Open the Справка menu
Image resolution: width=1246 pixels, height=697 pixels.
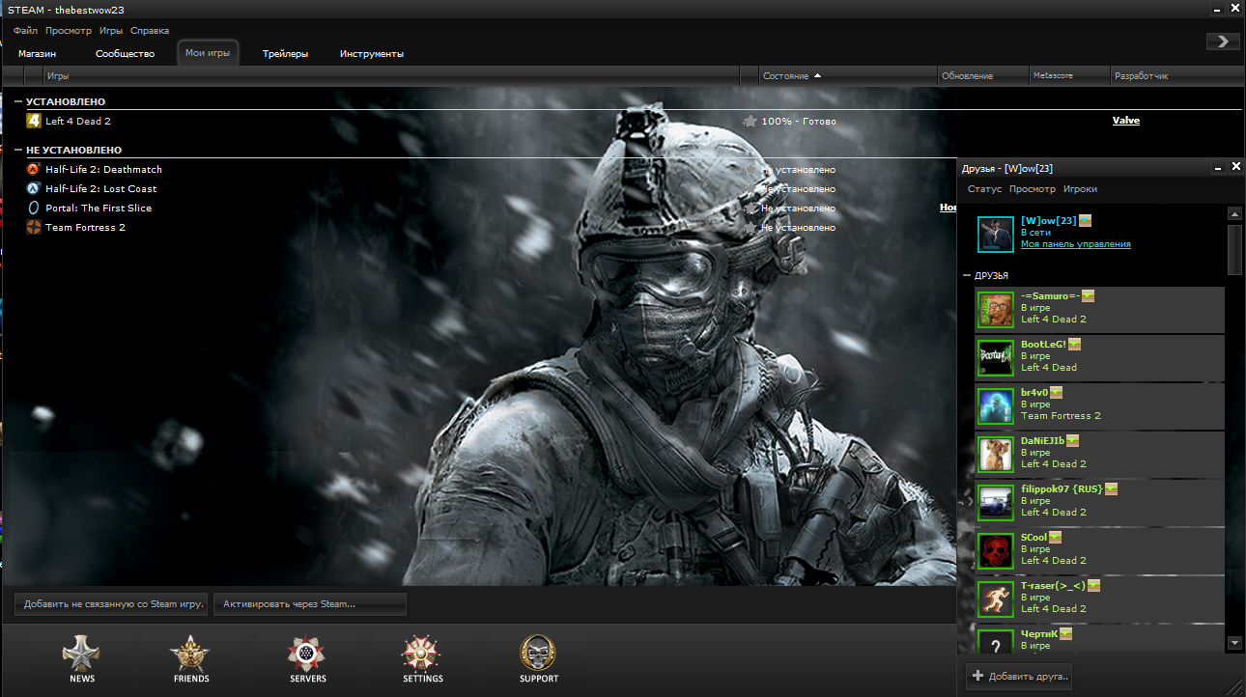pyautogui.click(x=150, y=31)
